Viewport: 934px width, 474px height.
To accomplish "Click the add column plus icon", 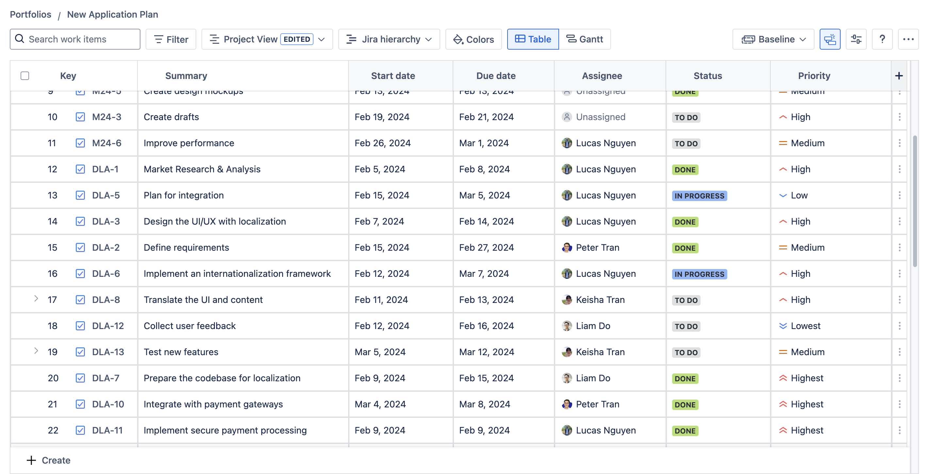I will [x=898, y=76].
